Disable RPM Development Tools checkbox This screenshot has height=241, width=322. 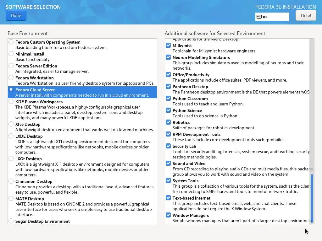(168, 134)
